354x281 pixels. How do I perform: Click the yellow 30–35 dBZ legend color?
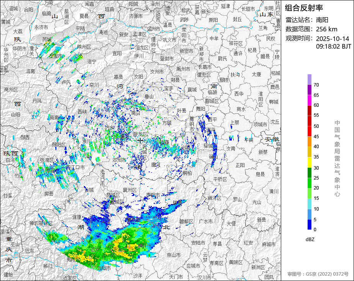point(309,162)
